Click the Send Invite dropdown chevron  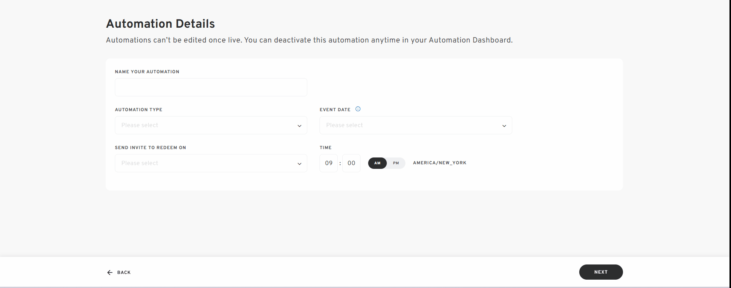pyautogui.click(x=299, y=163)
